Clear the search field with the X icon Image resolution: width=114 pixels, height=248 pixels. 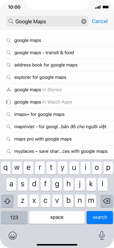pos(84,21)
